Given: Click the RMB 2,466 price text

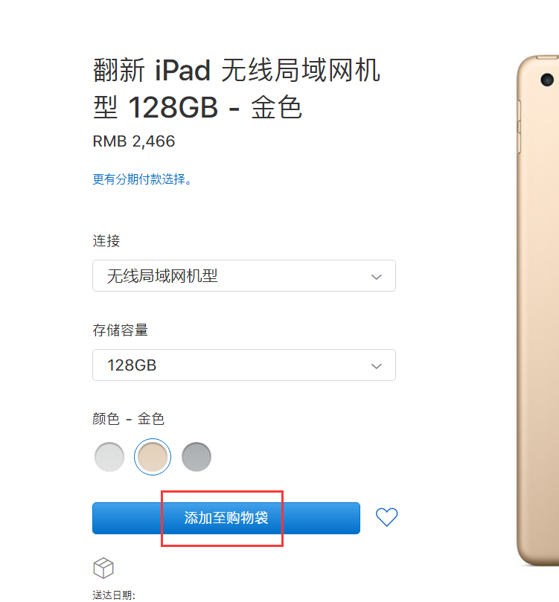Looking at the screenshot, I should pyautogui.click(x=133, y=141).
